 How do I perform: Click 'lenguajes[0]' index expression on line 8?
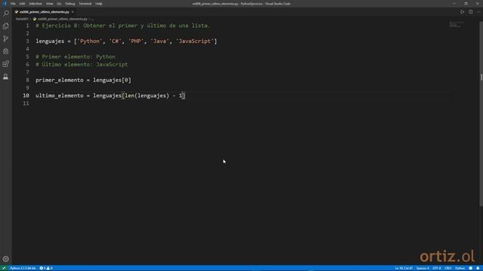tap(112, 81)
